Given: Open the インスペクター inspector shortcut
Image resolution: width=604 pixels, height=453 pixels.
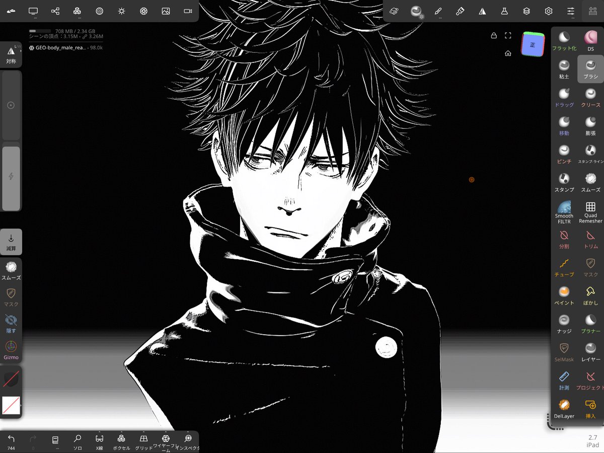Looking at the screenshot, I should click(188, 442).
